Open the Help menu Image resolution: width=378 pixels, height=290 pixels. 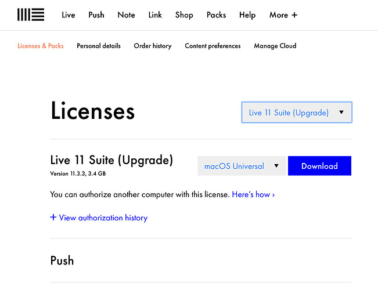(x=247, y=15)
